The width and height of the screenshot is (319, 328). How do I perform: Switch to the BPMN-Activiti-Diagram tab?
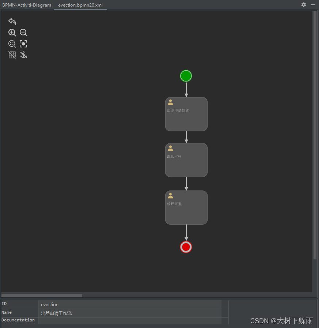tap(27, 5)
